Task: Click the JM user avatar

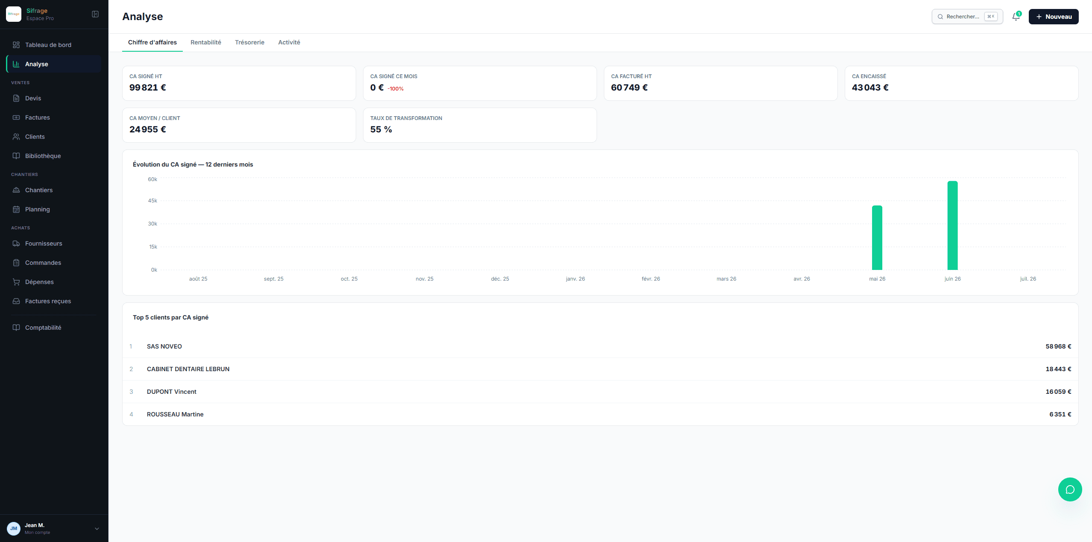Action: [x=14, y=528]
